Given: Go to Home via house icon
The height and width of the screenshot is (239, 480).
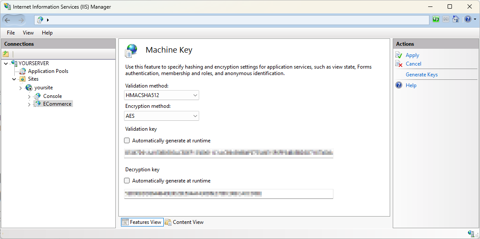Looking at the screenshot, I should click(x=456, y=19).
